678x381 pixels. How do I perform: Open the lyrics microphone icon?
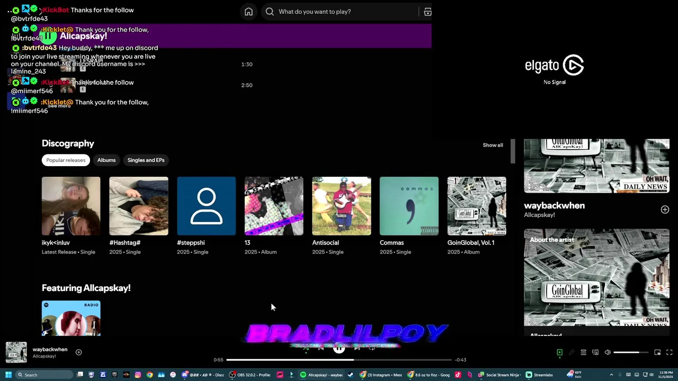pos(572,352)
